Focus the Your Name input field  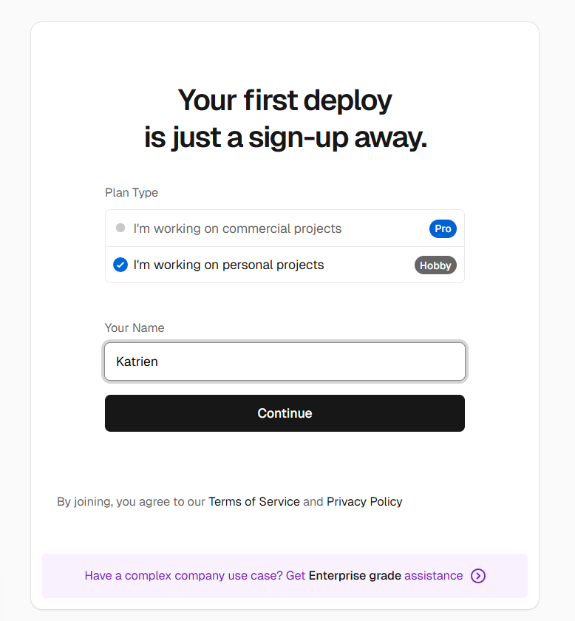point(285,362)
